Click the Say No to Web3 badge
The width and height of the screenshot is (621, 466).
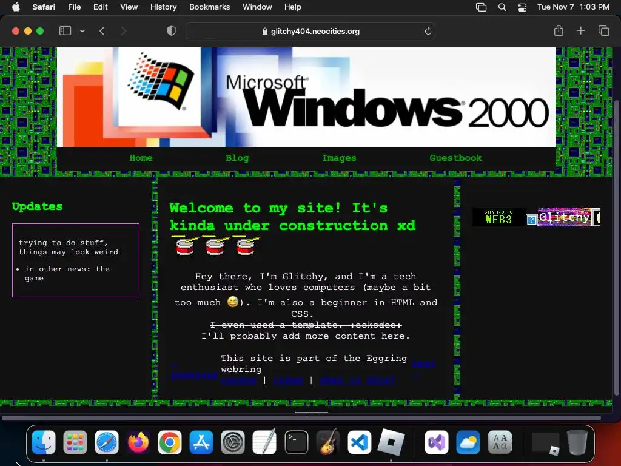[498, 217]
